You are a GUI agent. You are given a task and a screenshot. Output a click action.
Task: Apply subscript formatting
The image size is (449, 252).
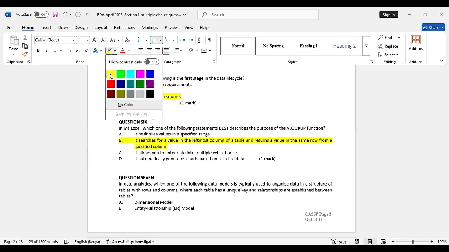(78, 51)
